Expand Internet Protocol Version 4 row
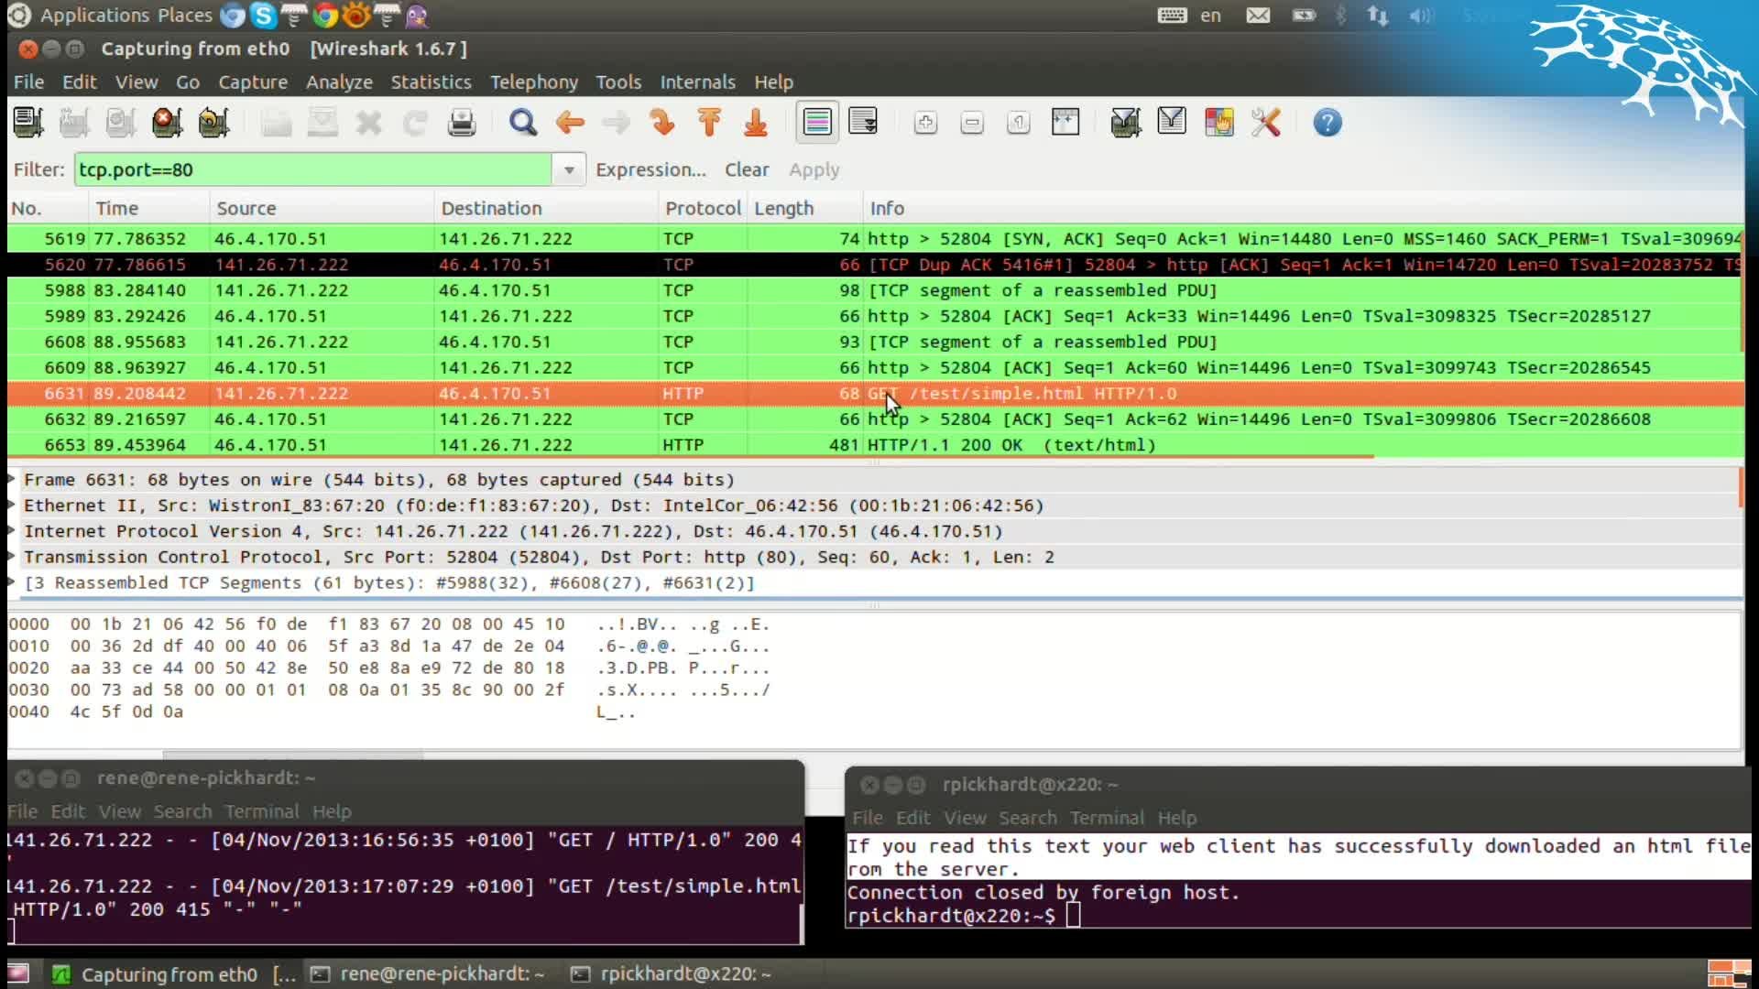Screen dimensions: 1759x989 pyautogui.click(x=13, y=530)
